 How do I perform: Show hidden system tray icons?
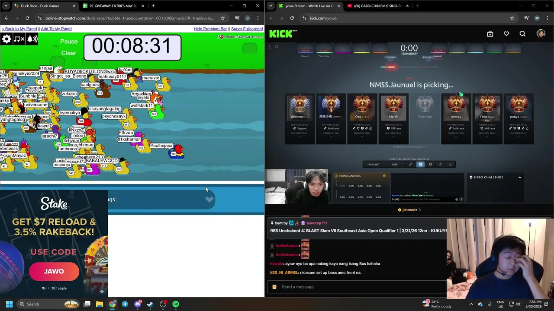tap(471, 304)
